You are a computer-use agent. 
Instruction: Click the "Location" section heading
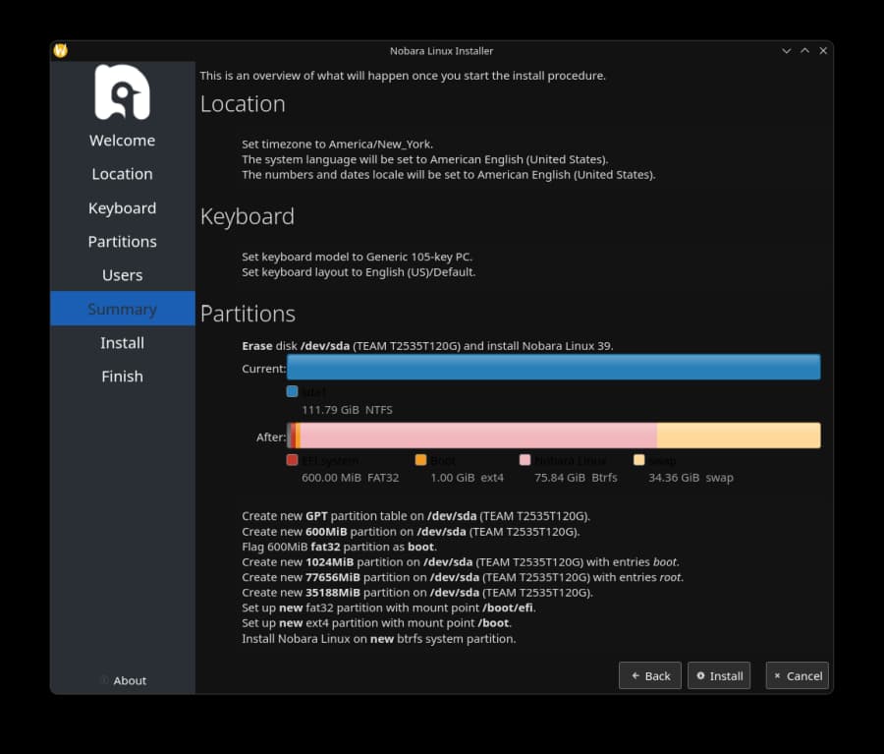243,104
